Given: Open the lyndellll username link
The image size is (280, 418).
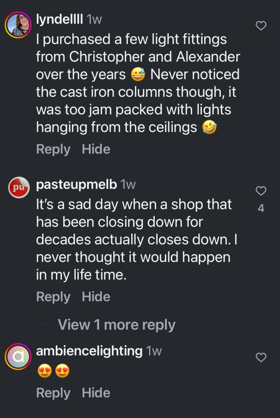Looking at the screenshot, I should click(60, 19).
